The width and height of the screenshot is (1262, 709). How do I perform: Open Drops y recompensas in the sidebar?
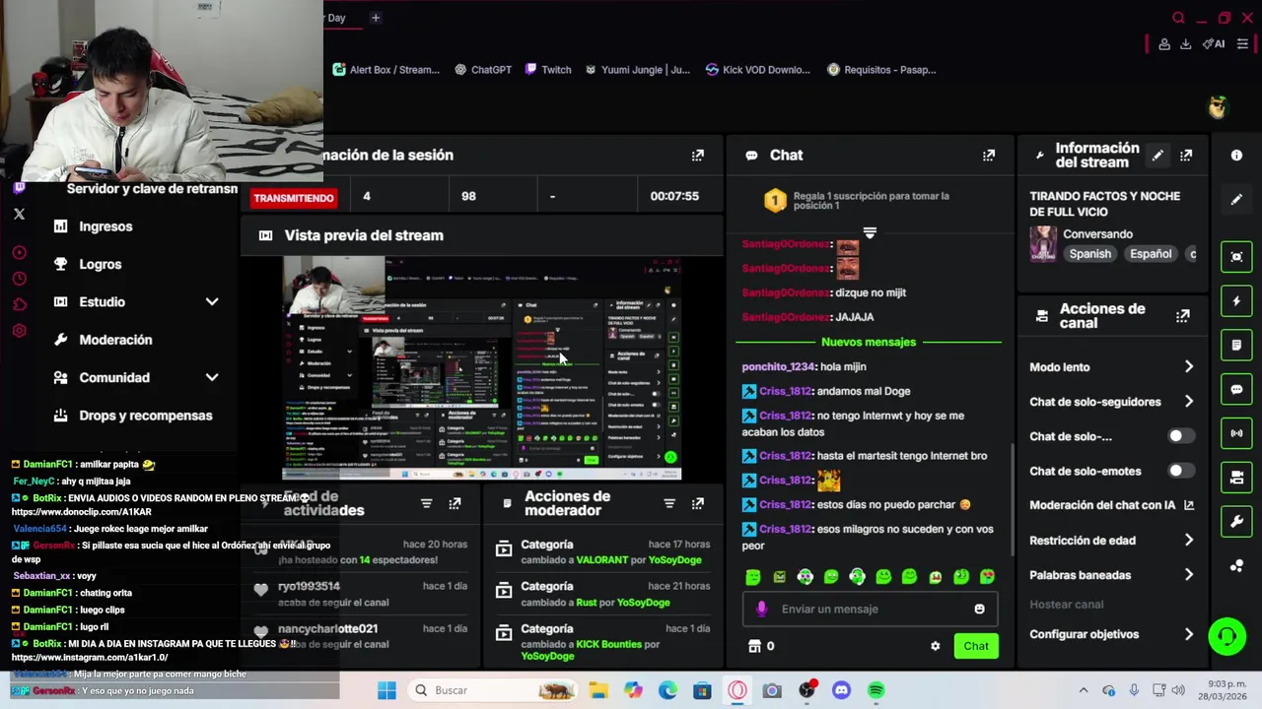133,416
